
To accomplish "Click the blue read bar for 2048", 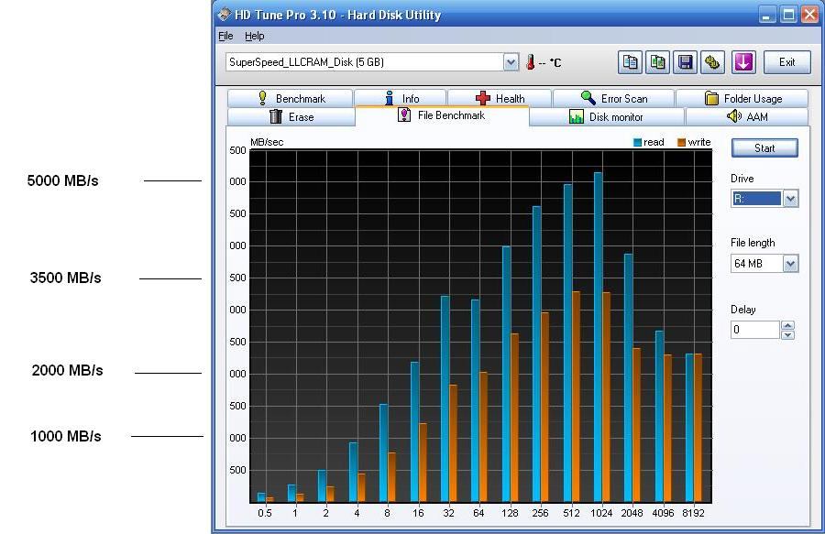I will coord(628,378).
